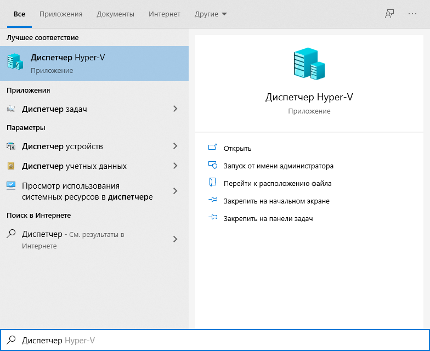Select Диспетчер Hyper-V best match result
Viewport: 430px width, 351px height.
pyautogui.click(x=94, y=64)
